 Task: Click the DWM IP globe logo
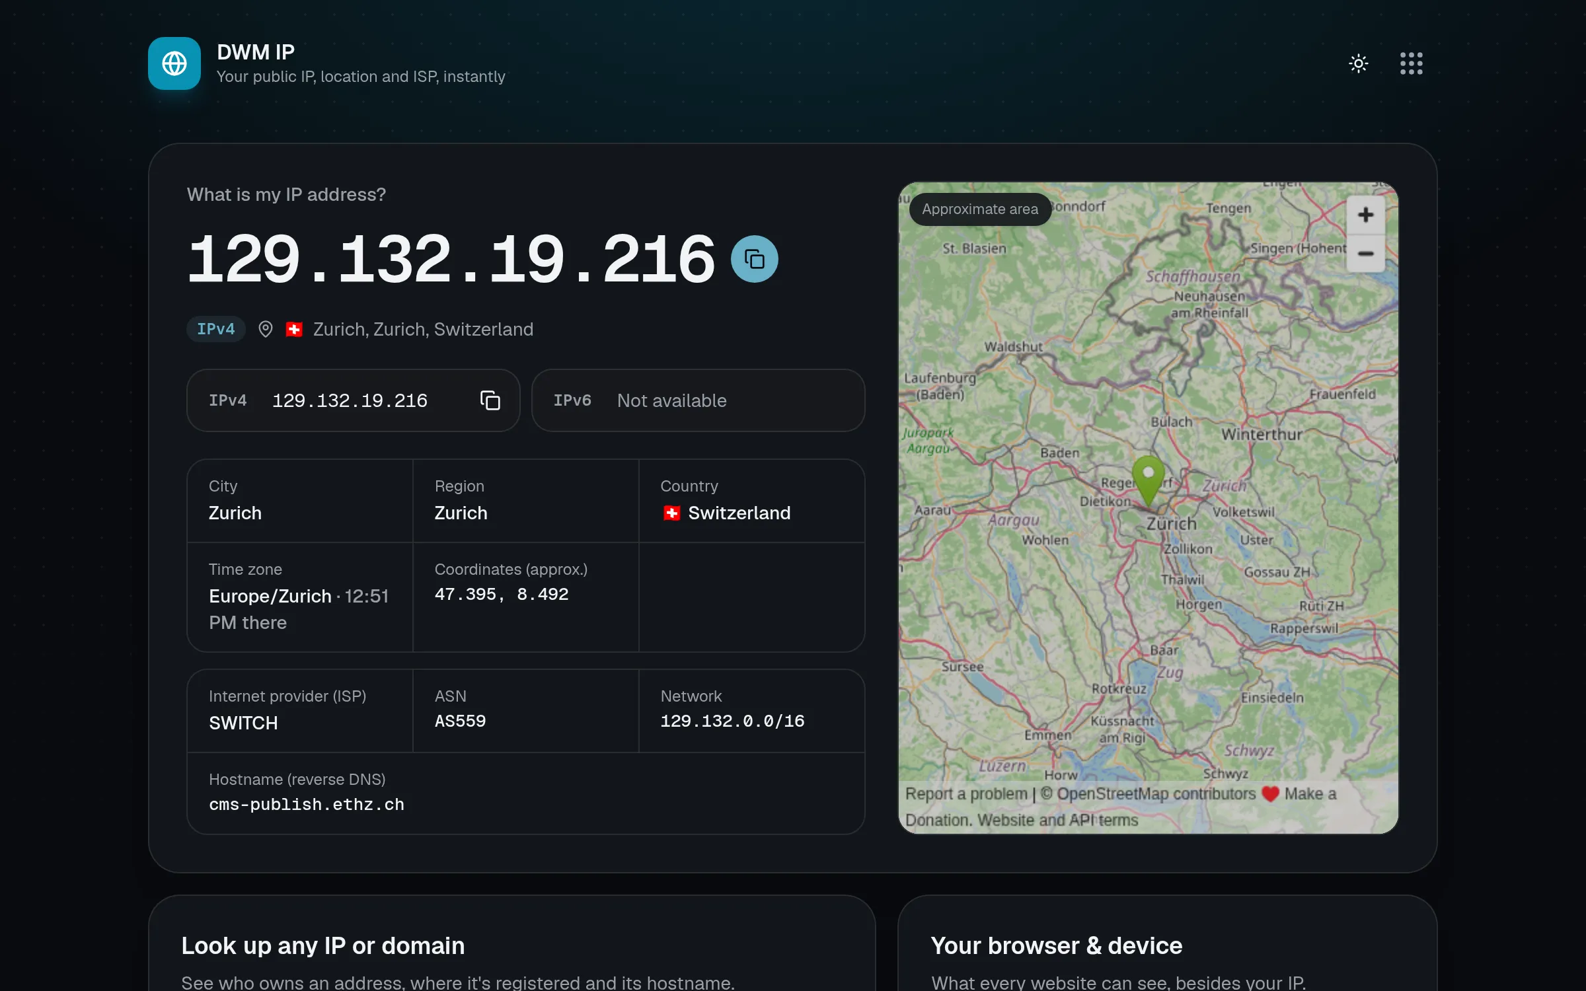click(x=174, y=63)
